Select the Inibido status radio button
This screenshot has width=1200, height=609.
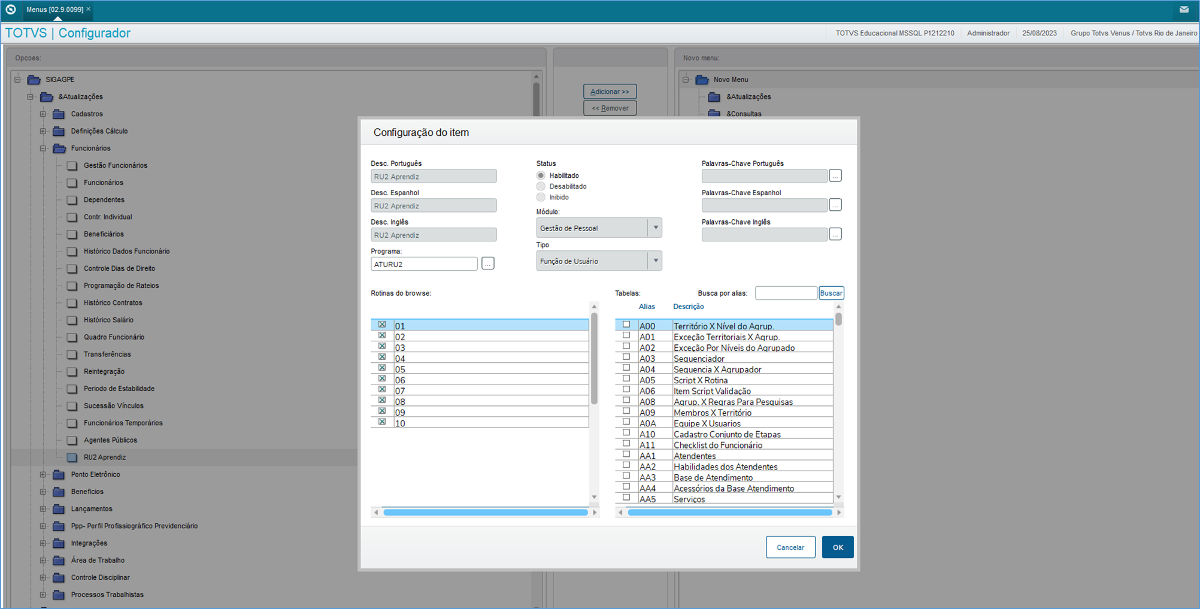(541, 197)
